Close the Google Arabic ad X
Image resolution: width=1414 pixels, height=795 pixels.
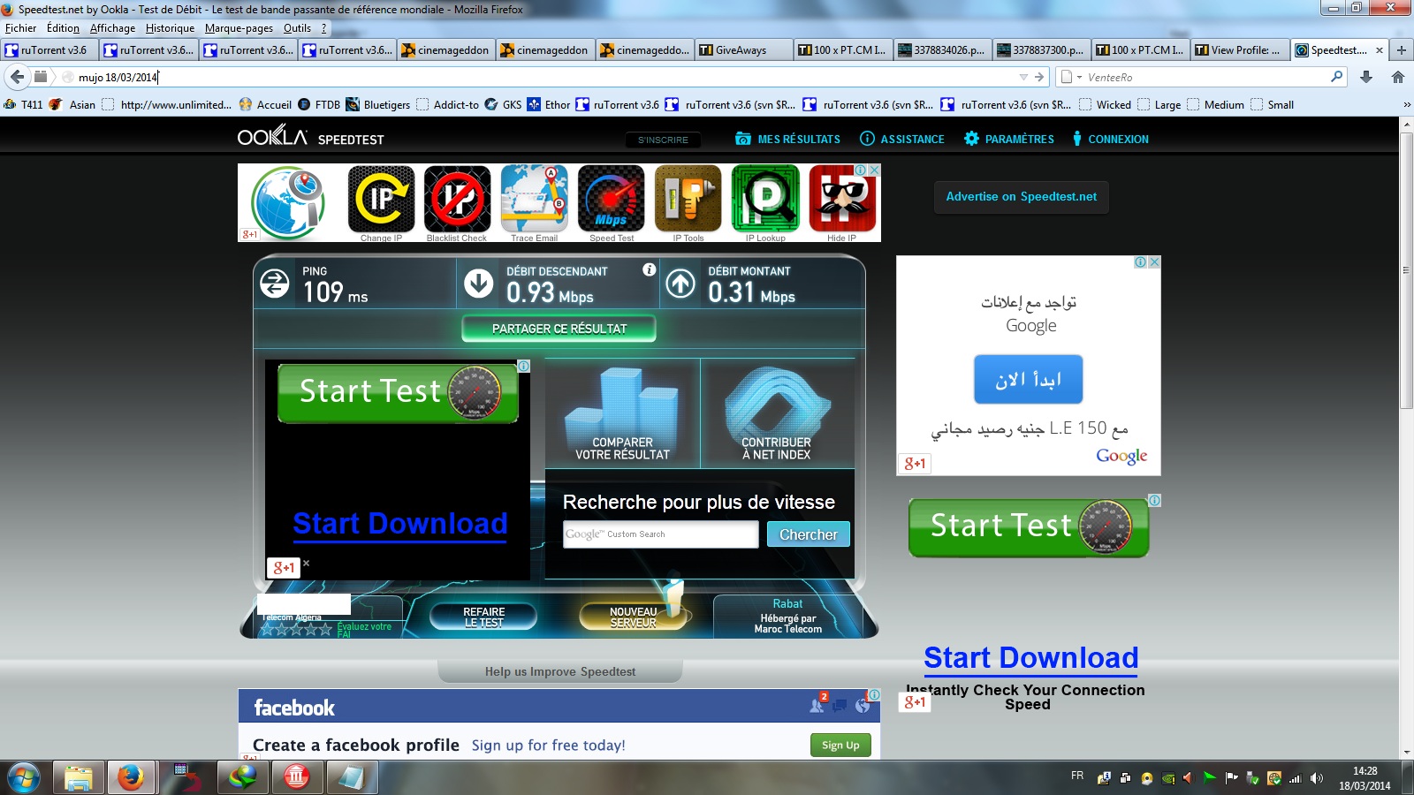coord(1154,262)
